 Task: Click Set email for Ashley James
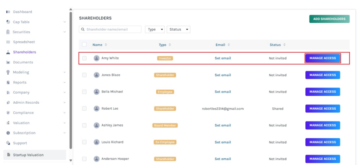[223, 125]
